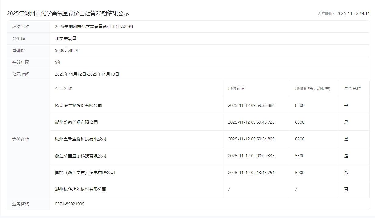Select 国能（浙江安吉）发电有限公司 entry
The height and width of the screenshot is (218, 375).
click(85, 173)
